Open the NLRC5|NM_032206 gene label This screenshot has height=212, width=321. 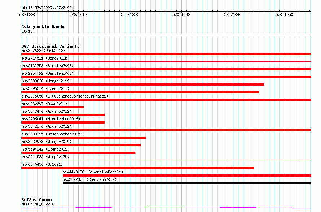38,204
